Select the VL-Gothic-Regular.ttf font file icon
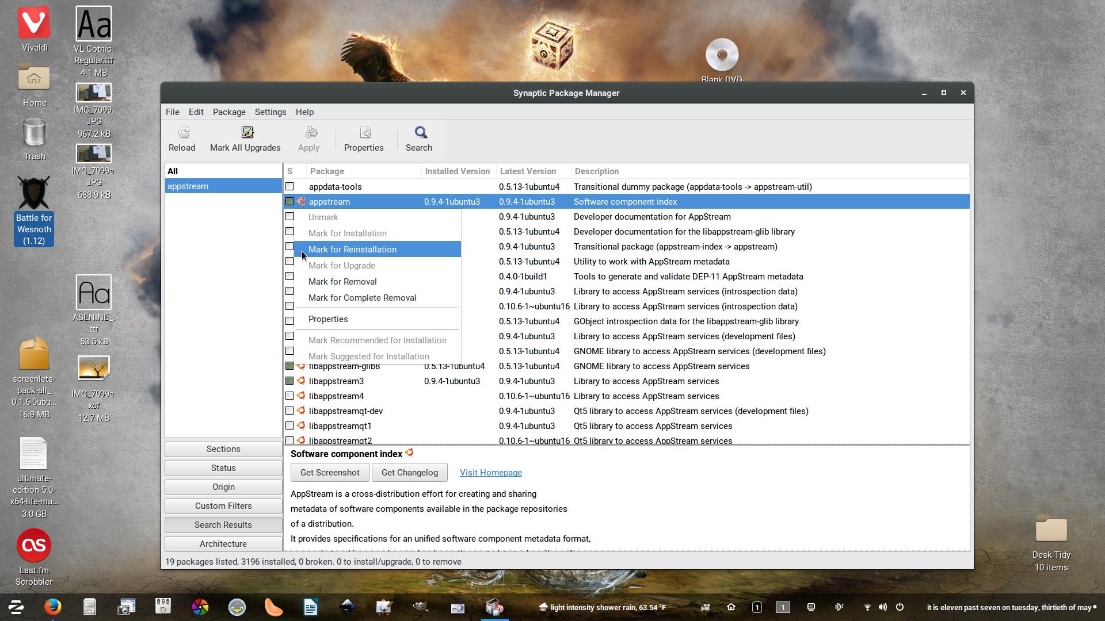Image resolution: width=1105 pixels, height=621 pixels. coord(94,24)
